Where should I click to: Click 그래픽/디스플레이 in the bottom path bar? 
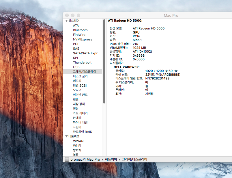134,160
